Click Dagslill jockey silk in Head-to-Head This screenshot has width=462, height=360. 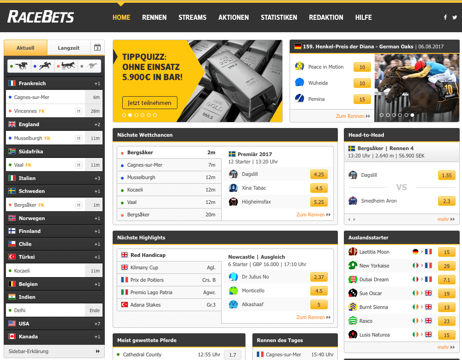point(353,175)
